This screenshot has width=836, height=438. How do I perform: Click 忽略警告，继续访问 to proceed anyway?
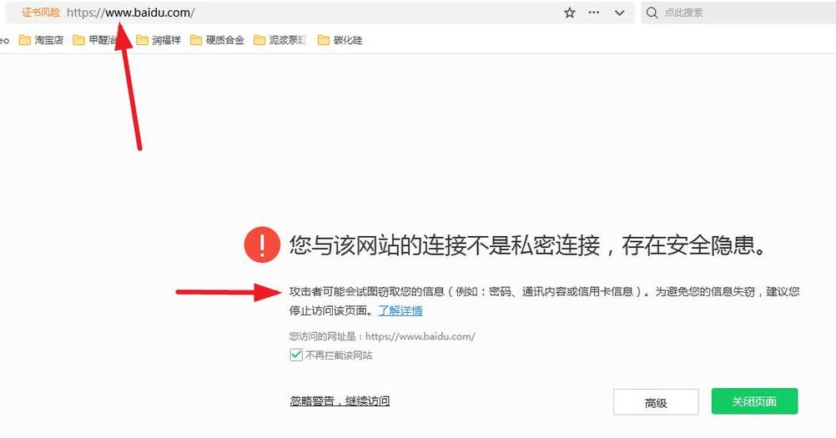click(x=340, y=400)
